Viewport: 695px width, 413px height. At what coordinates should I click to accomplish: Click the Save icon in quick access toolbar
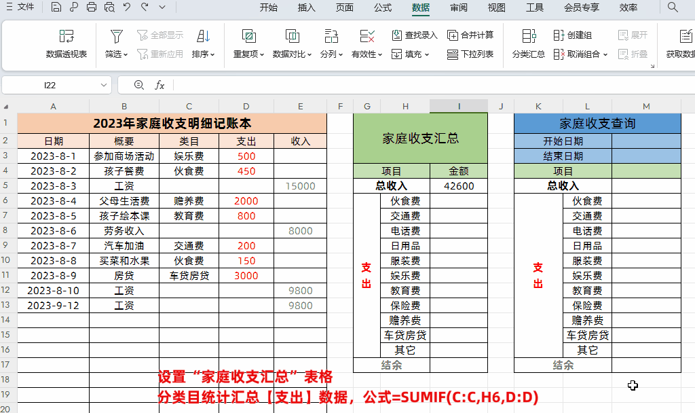tap(56, 7)
